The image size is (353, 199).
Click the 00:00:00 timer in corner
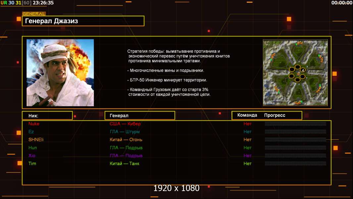pyautogui.click(x=342, y=3)
